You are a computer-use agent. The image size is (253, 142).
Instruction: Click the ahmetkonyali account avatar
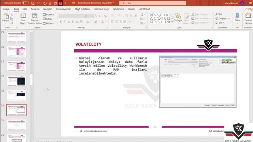242,3
